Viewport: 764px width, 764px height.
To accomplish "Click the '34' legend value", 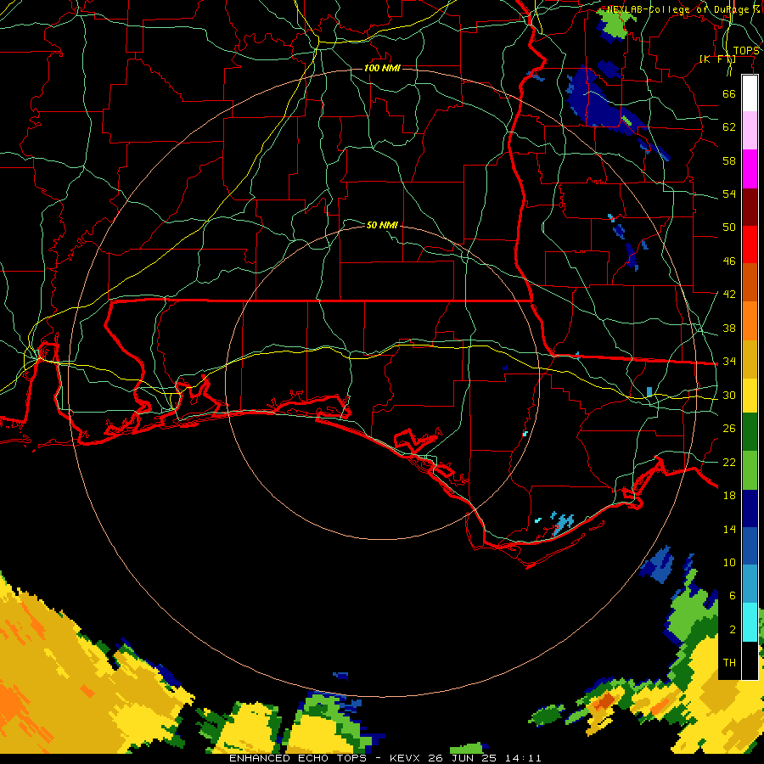I will (x=729, y=361).
